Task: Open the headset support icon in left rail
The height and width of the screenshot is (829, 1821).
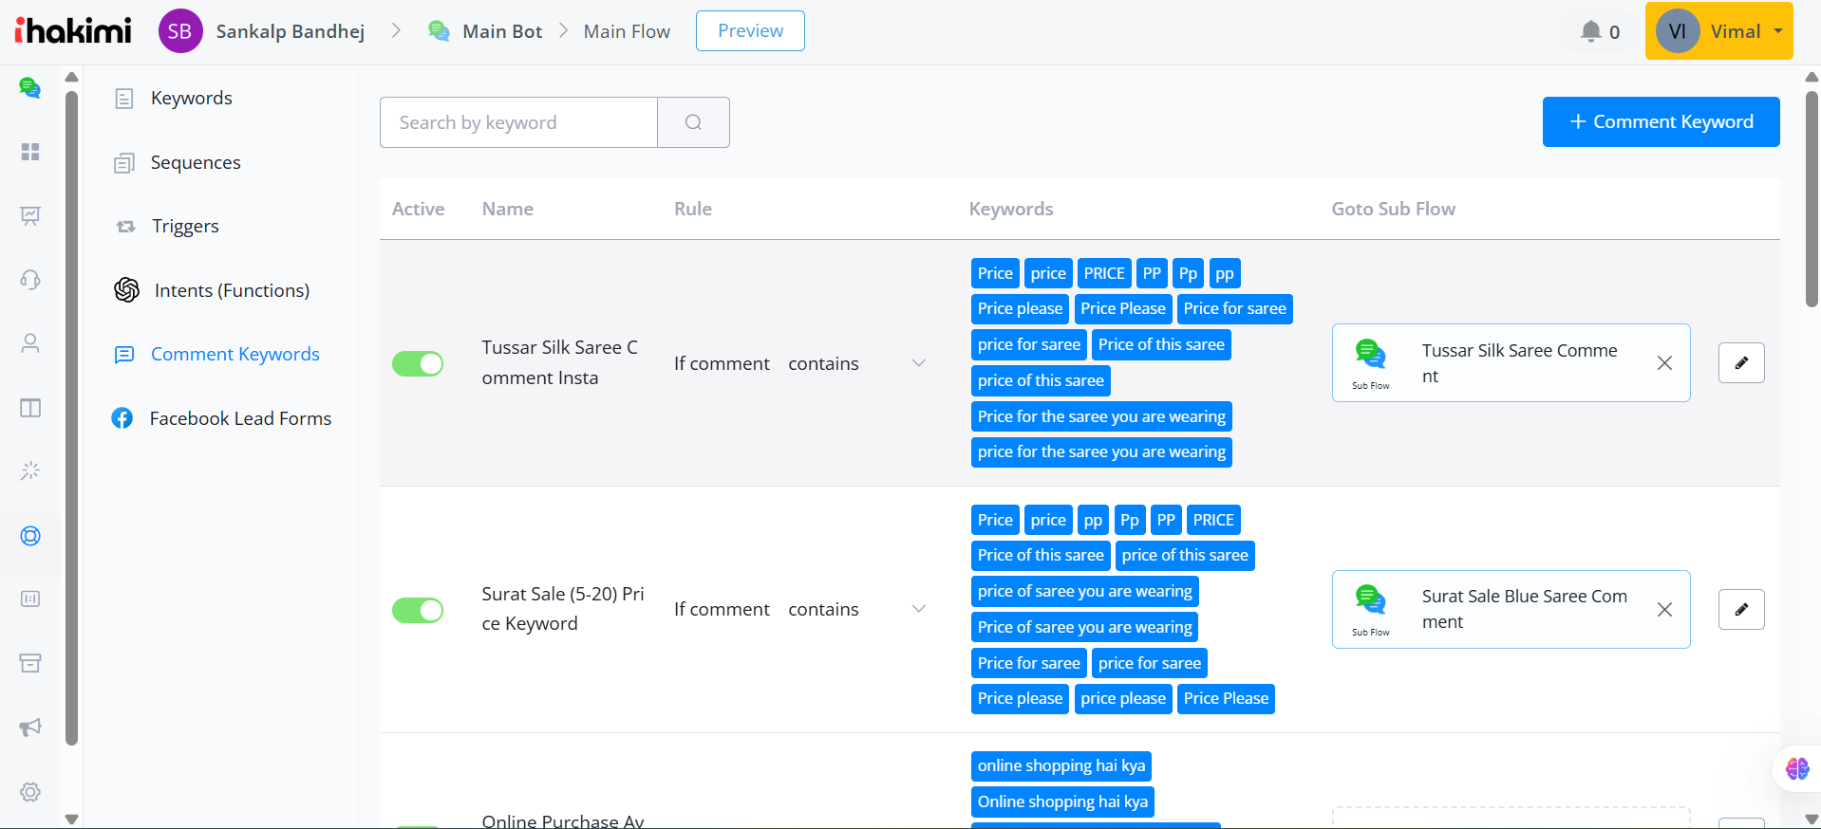Action: (x=30, y=279)
